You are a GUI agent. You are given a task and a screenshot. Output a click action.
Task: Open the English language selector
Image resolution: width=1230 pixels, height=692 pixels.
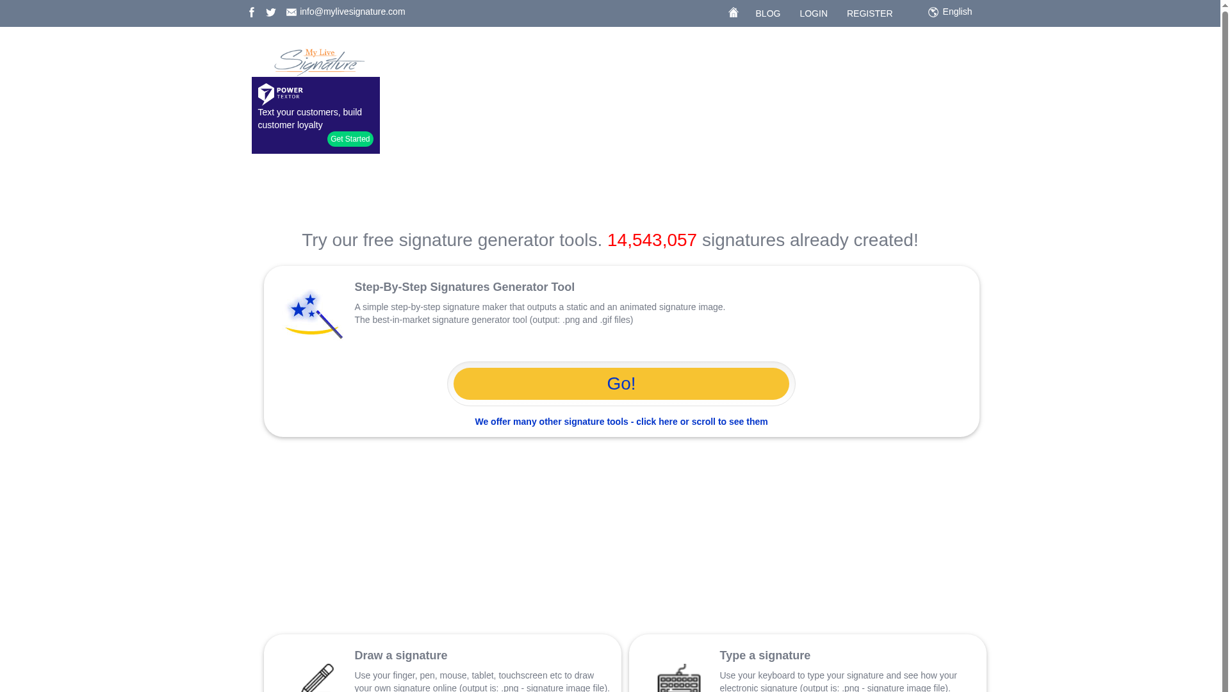point(957,12)
